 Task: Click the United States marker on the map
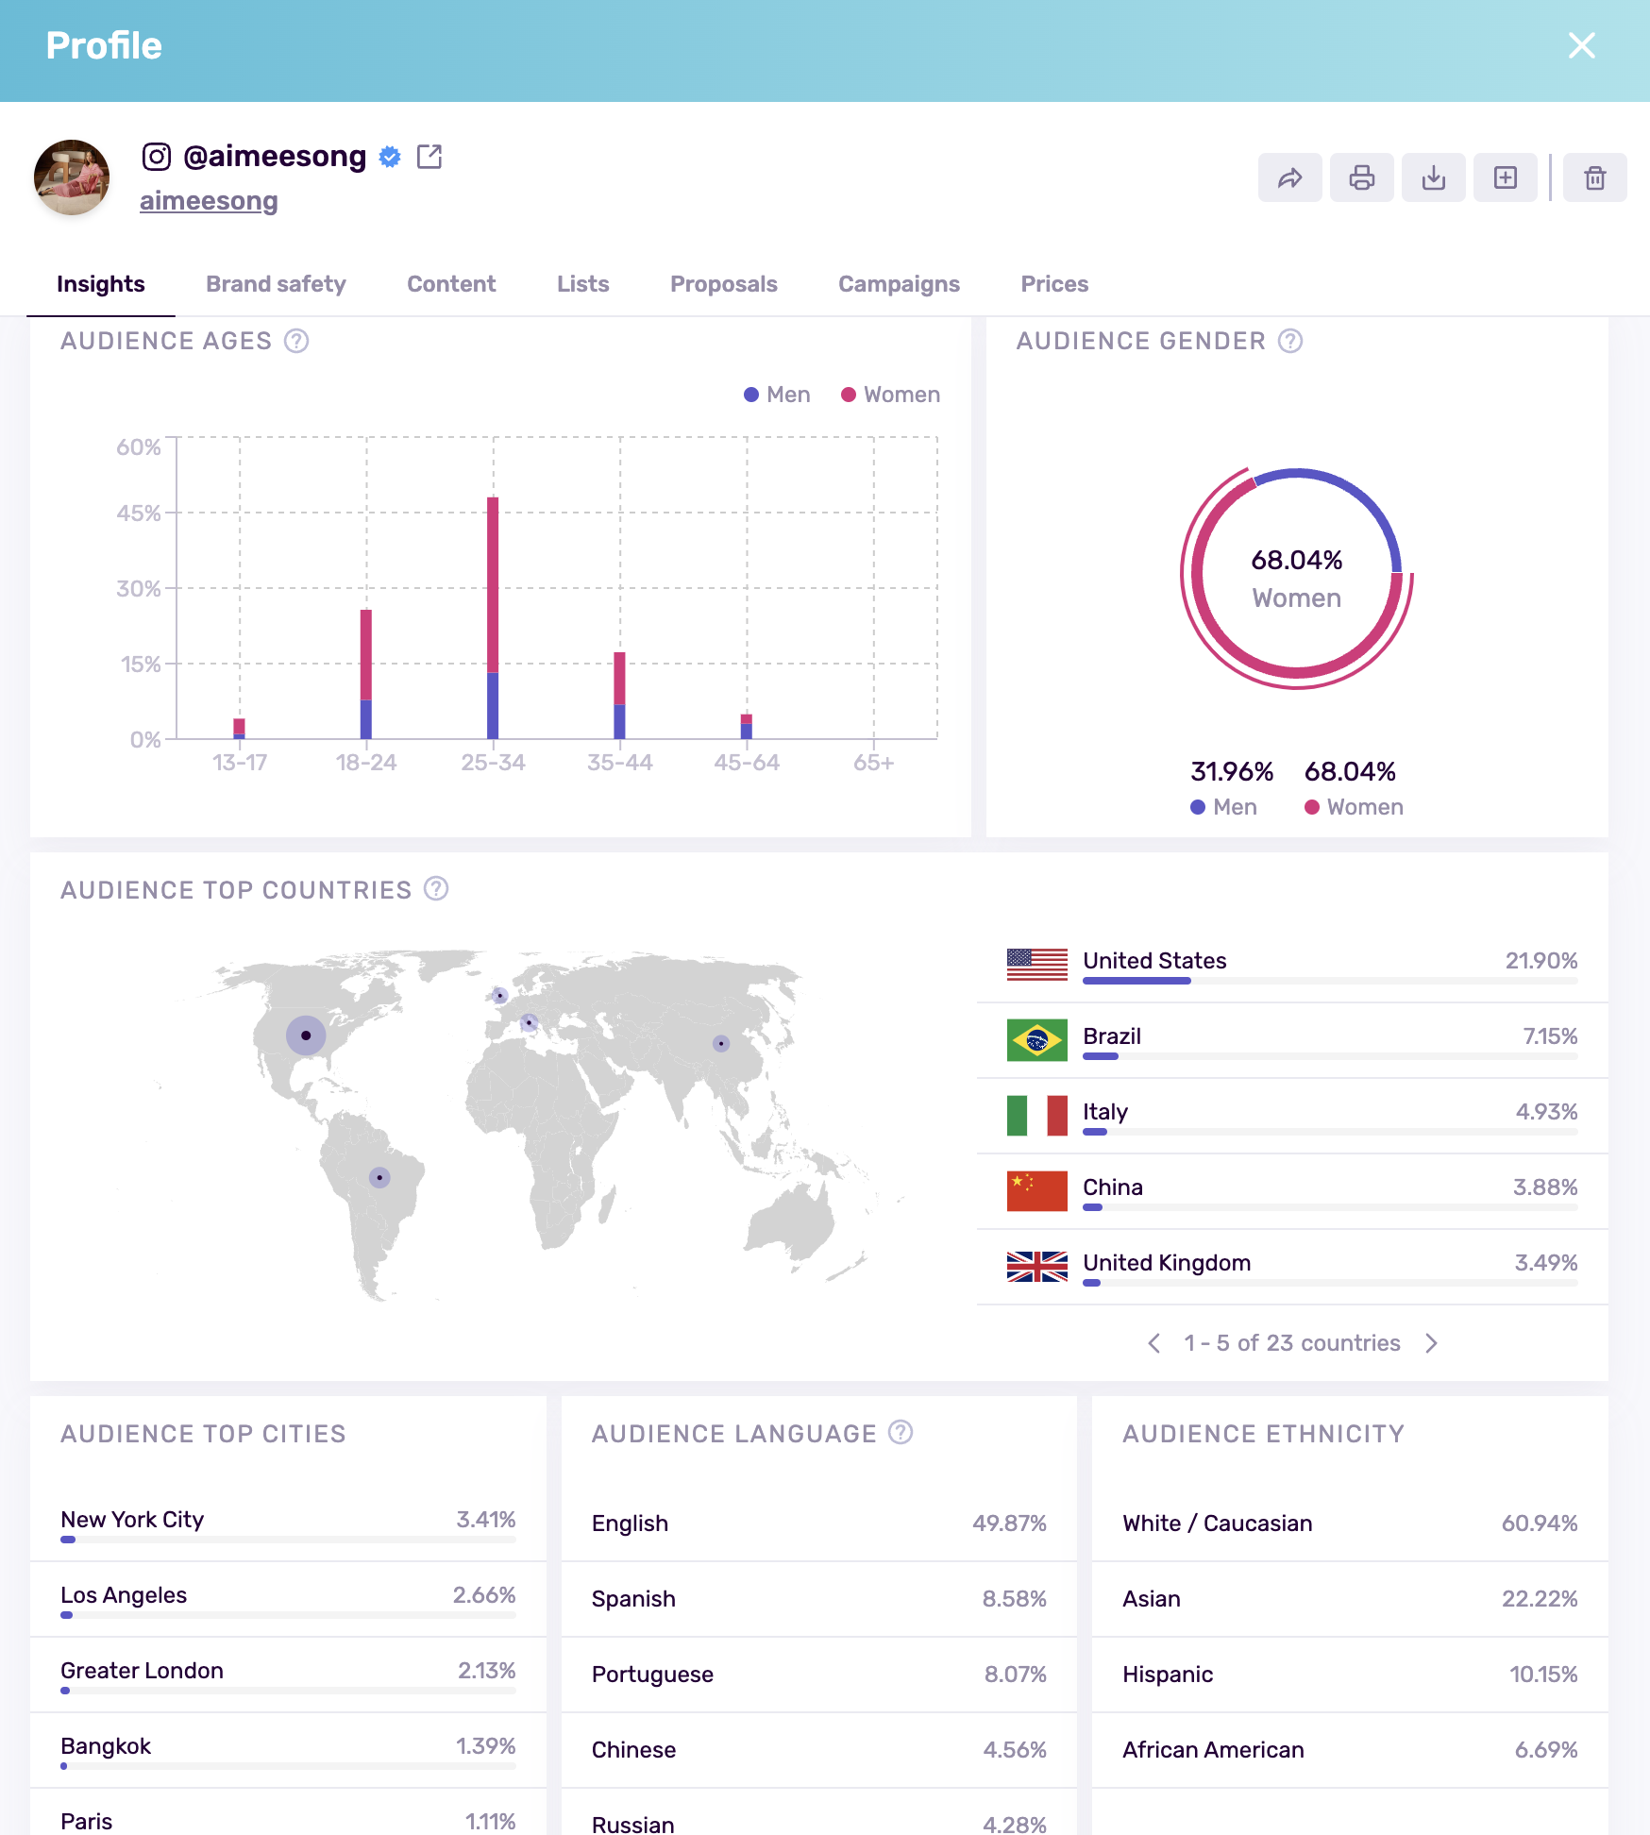(x=305, y=1035)
